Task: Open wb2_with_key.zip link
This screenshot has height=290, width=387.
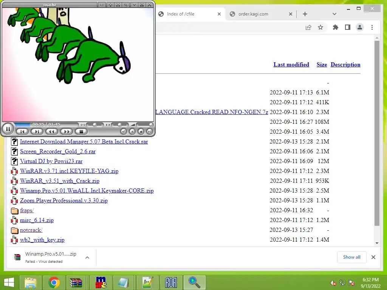Action: click(x=42, y=240)
